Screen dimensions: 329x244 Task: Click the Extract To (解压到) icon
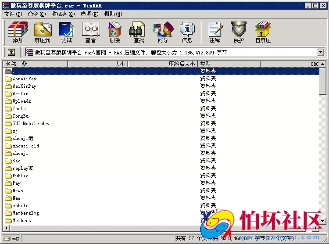[43, 32]
